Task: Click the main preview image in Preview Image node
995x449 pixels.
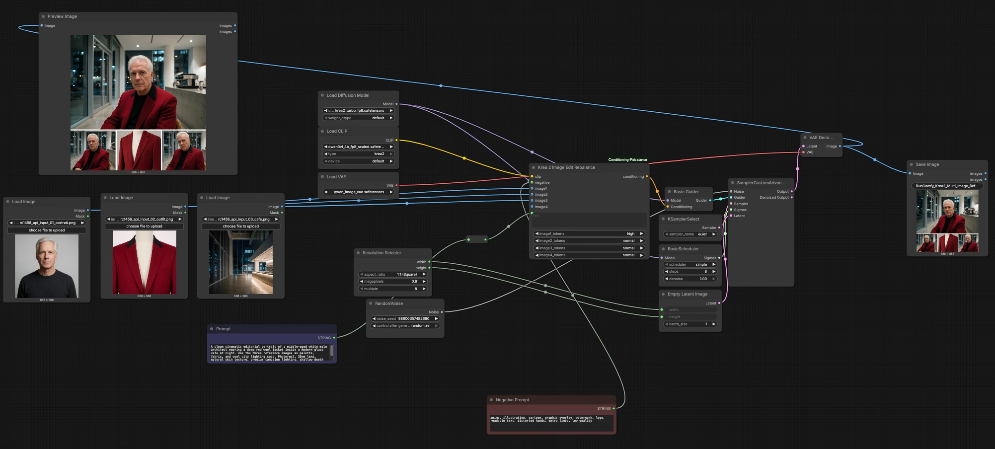Action: (x=138, y=82)
